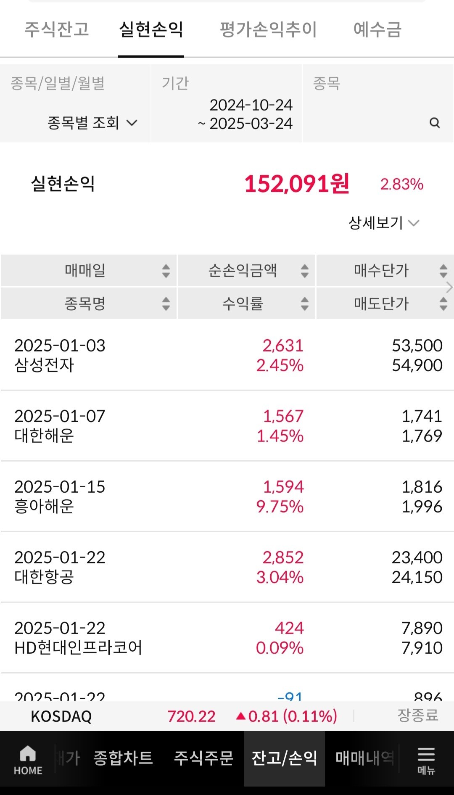
Task: Sort by 매도단가 using its arrow icon
Action: coord(443,304)
